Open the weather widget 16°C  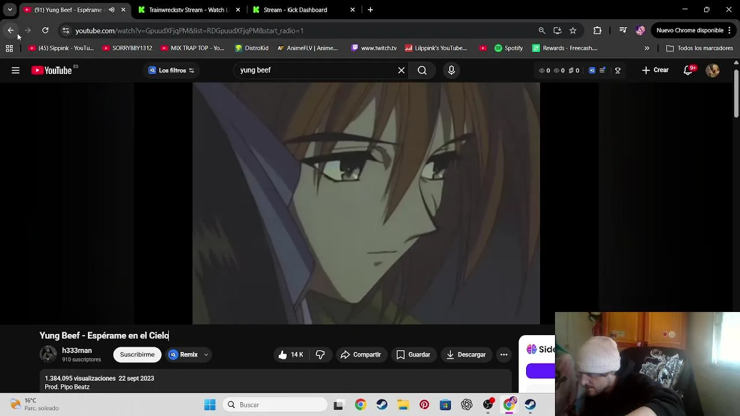[35, 404]
